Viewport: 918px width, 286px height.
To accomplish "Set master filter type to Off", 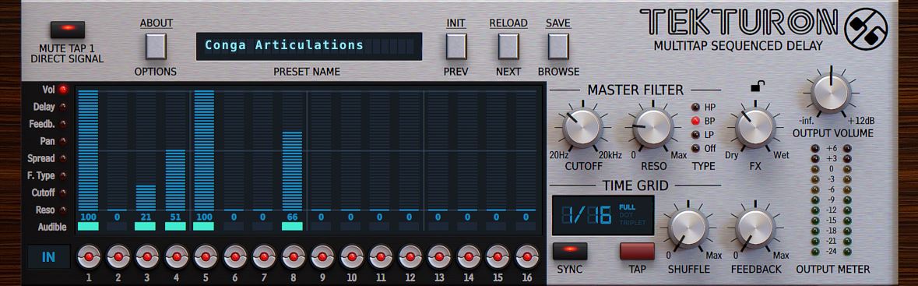I will [x=695, y=149].
